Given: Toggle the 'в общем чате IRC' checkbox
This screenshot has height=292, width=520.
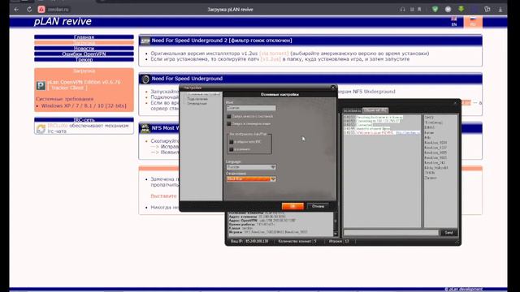Looking at the screenshot, I should tap(231, 142).
